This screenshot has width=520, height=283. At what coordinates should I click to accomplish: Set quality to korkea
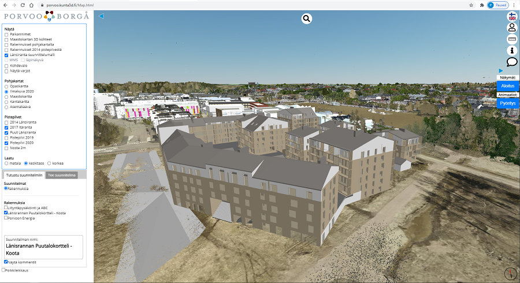tap(49, 163)
